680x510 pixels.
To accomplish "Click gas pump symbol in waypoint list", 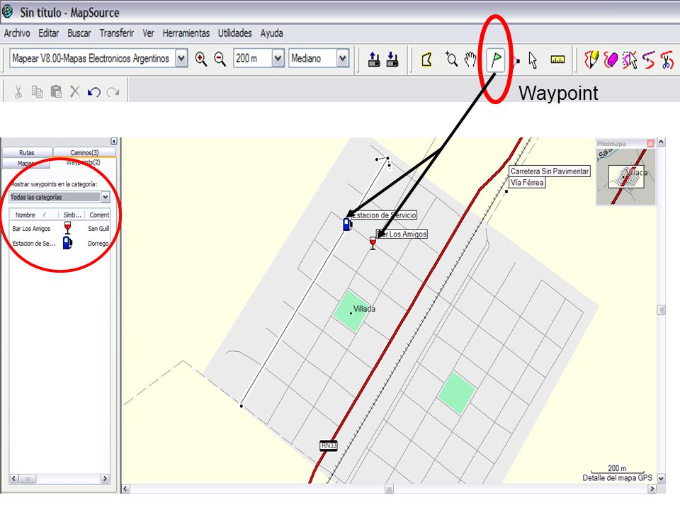I will (x=67, y=243).
